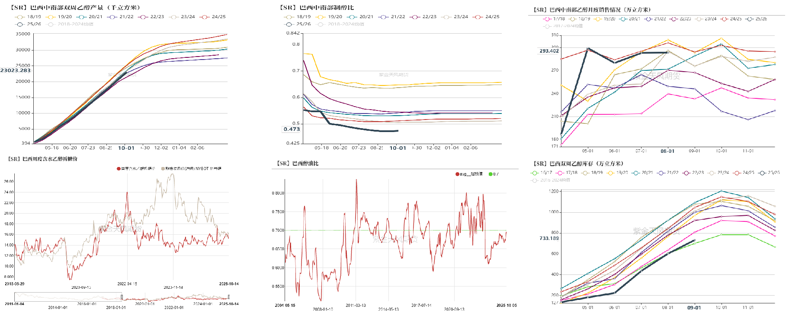
Task: Click the 293.402 value marker in sales chart
Action: 549,51
